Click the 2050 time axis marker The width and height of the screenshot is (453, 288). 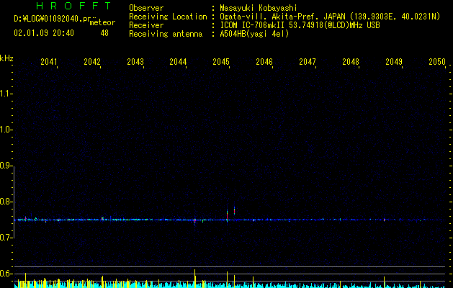coord(437,62)
